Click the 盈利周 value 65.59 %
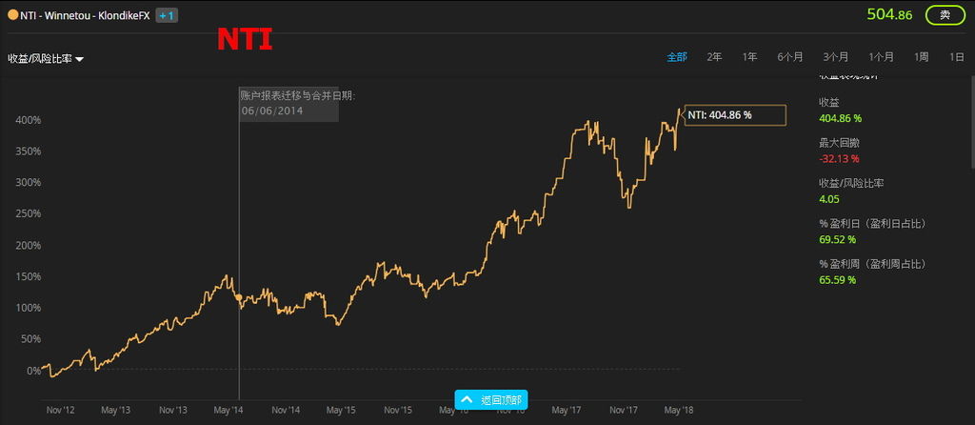This screenshot has height=425, width=975. pos(838,280)
